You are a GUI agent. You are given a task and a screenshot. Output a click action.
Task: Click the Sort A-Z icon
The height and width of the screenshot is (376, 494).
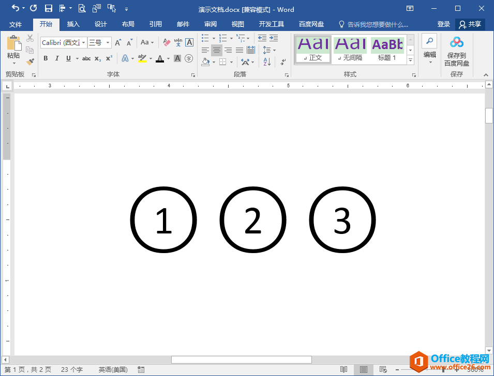pos(267,61)
